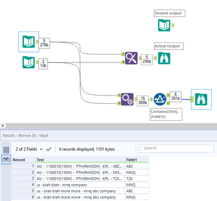Click the Actual Output comment box
The image size is (217, 201).
(169, 46)
